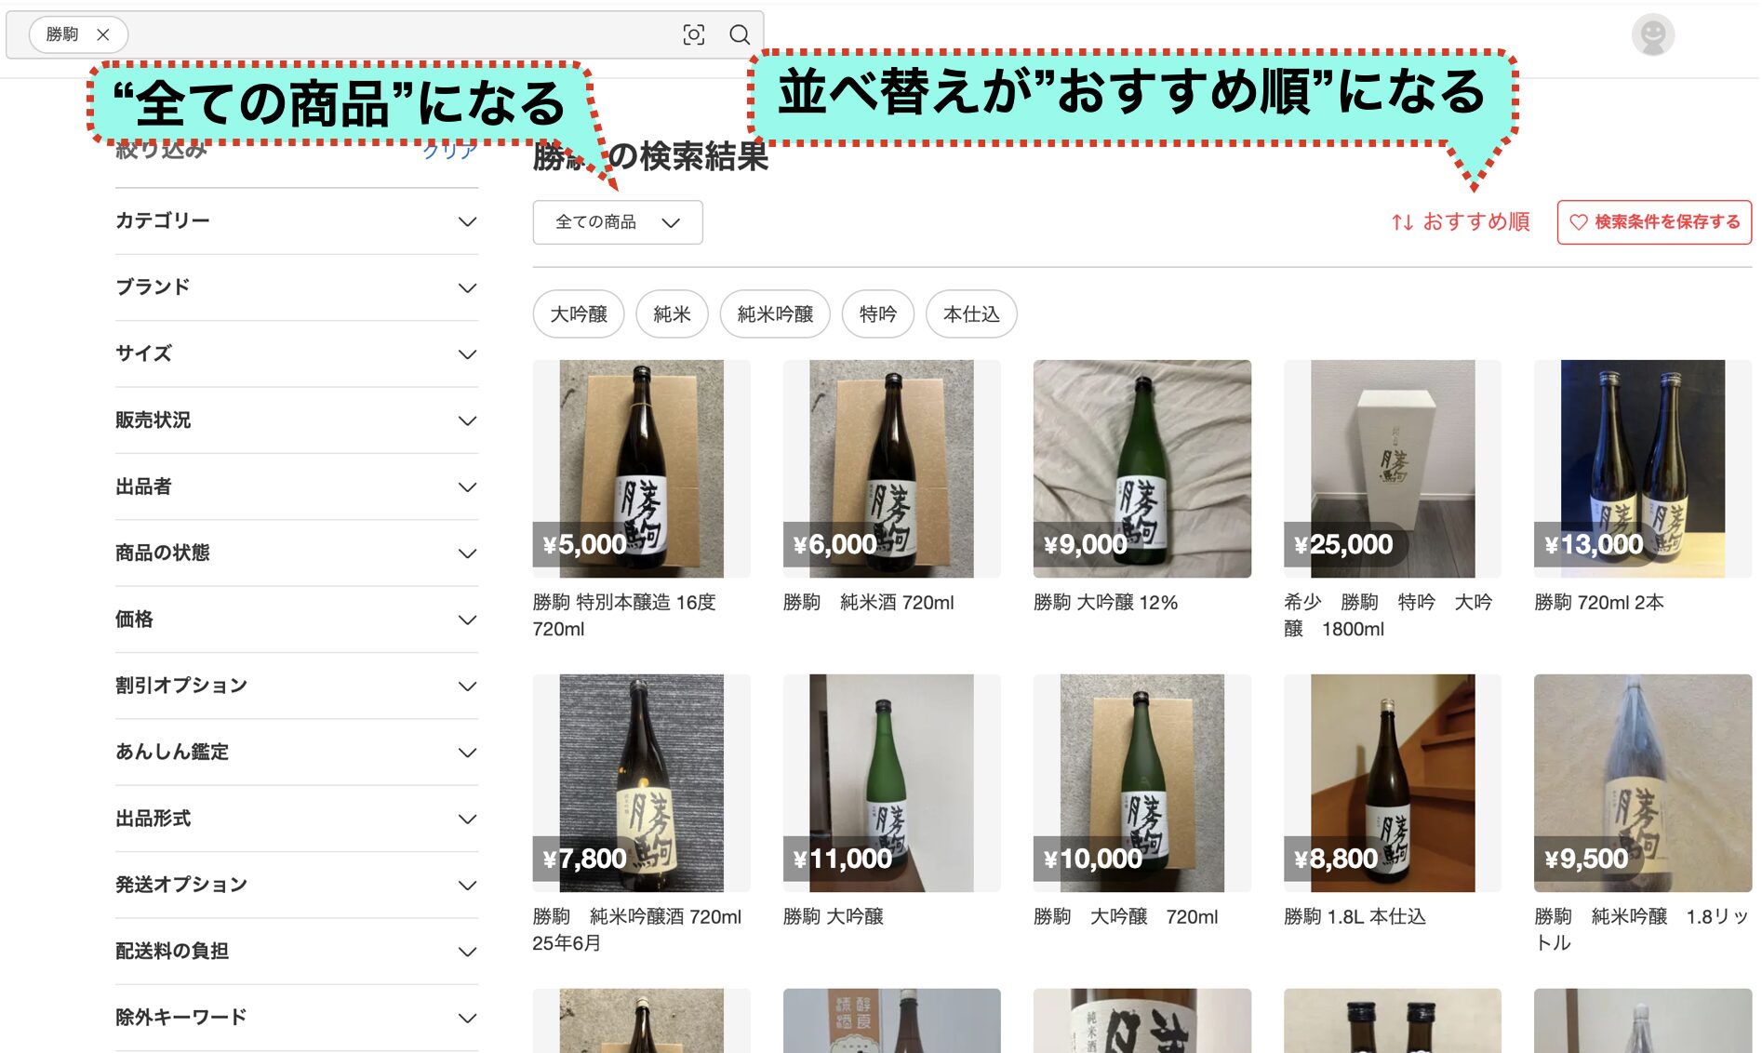Expand the カテゴリー filter
Image resolution: width=1762 pixels, height=1053 pixels.
pos(297,221)
